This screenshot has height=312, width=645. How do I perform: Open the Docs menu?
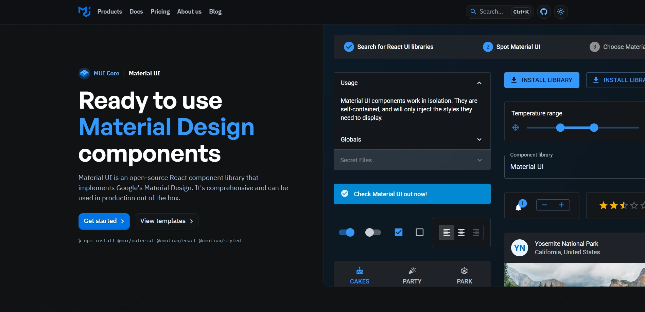[136, 12]
